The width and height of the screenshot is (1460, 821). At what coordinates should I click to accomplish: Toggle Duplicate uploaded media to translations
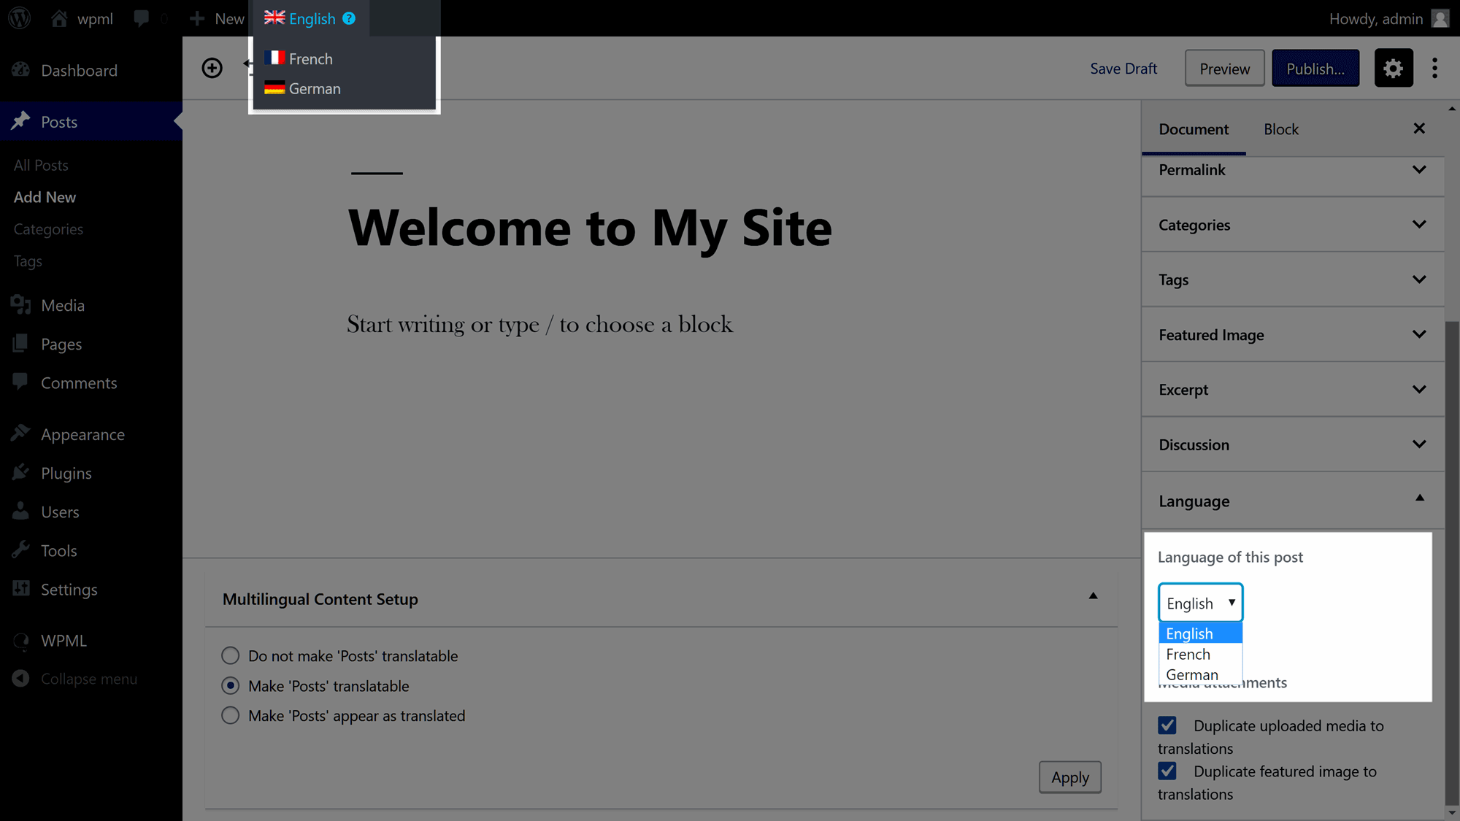click(x=1167, y=725)
